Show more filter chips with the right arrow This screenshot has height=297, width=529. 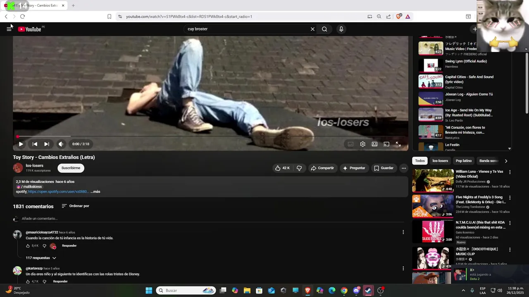(506, 161)
